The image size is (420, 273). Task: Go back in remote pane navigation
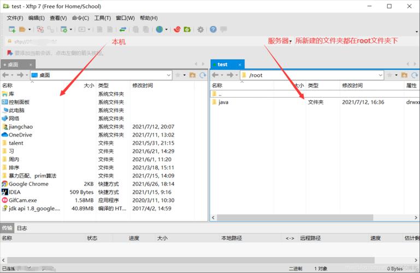215,75
